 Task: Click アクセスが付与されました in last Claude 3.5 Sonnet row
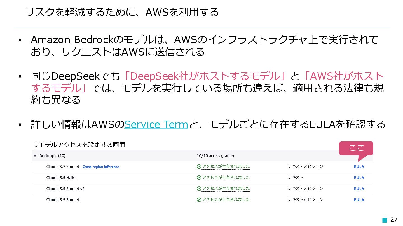226,200
